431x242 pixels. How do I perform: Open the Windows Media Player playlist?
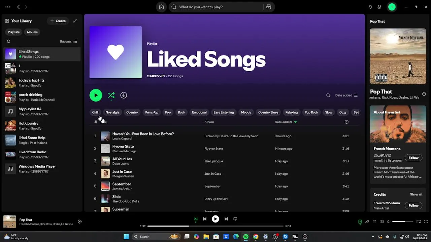(x=42, y=169)
